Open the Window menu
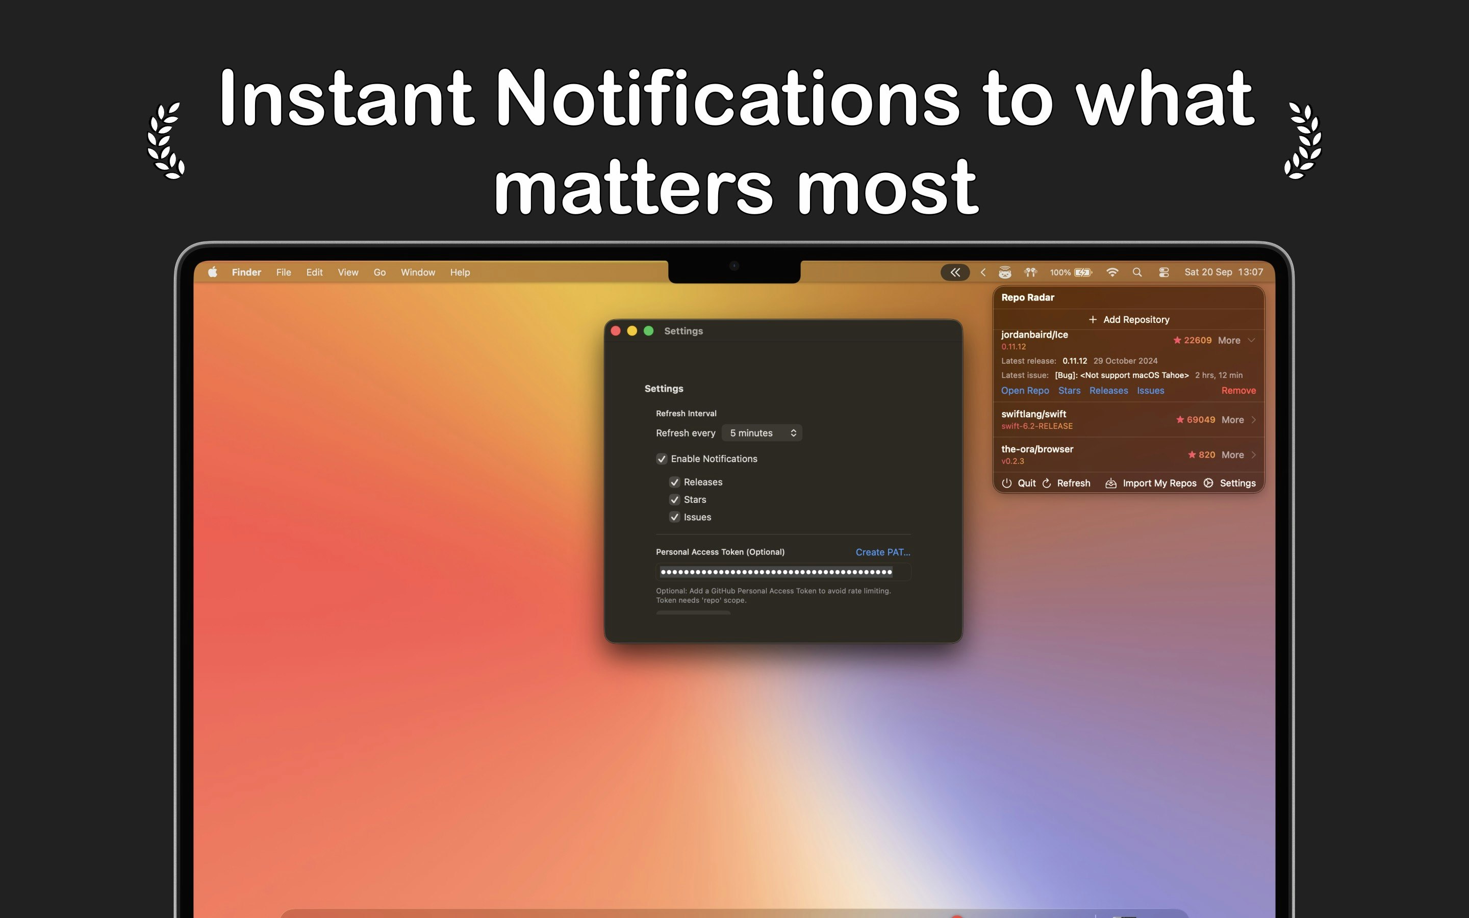This screenshot has height=918, width=1469. pyautogui.click(x=418, y=272)
